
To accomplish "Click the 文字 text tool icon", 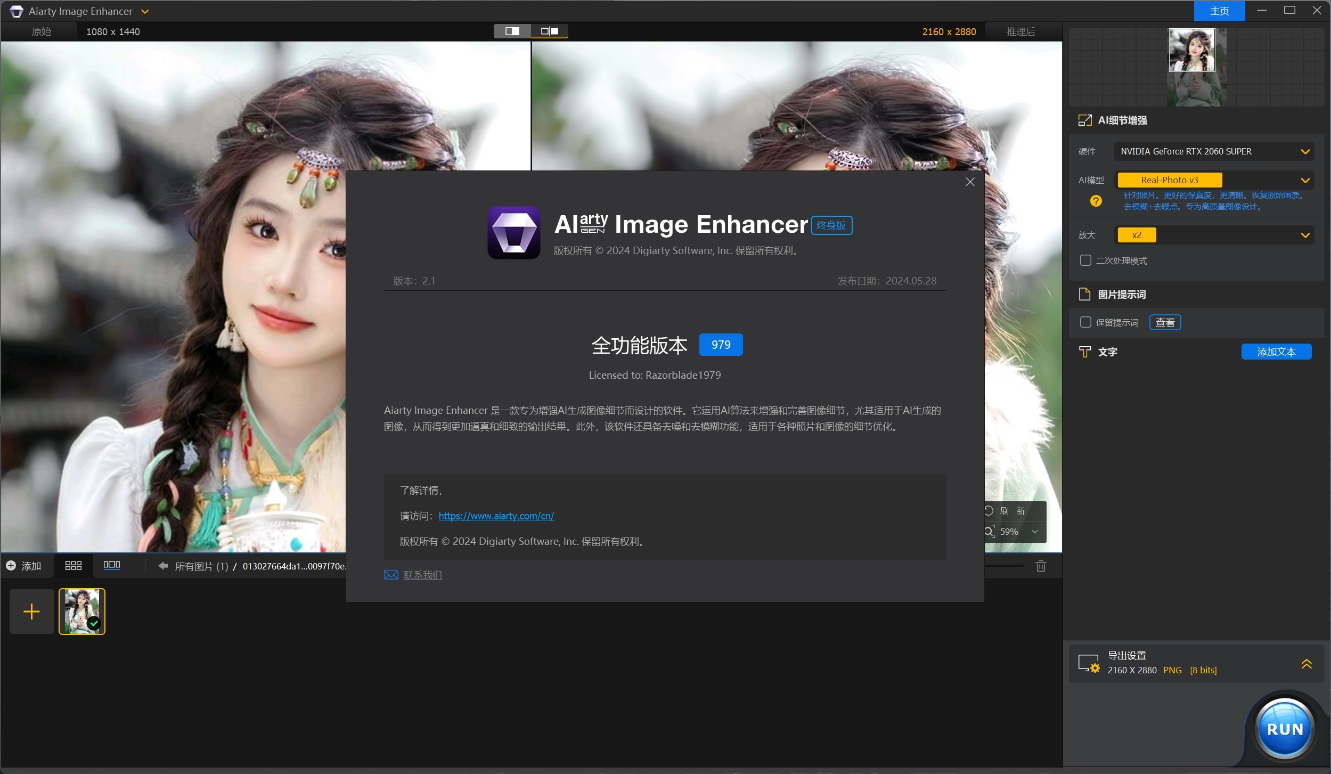I will [x=1084, y=352].
